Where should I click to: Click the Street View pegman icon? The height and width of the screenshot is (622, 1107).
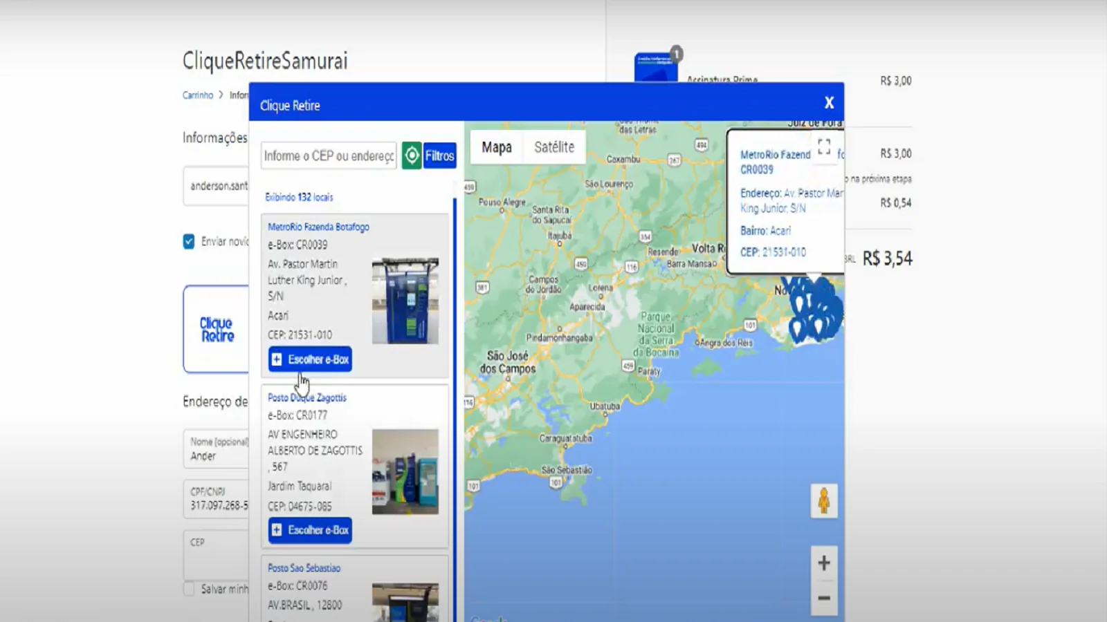click(823, 501)
